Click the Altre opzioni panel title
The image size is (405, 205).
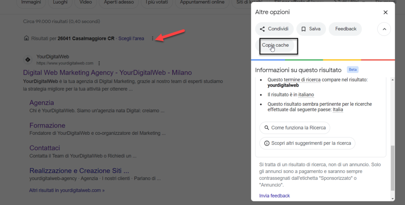pyautogui.click(x=273, y=12)
